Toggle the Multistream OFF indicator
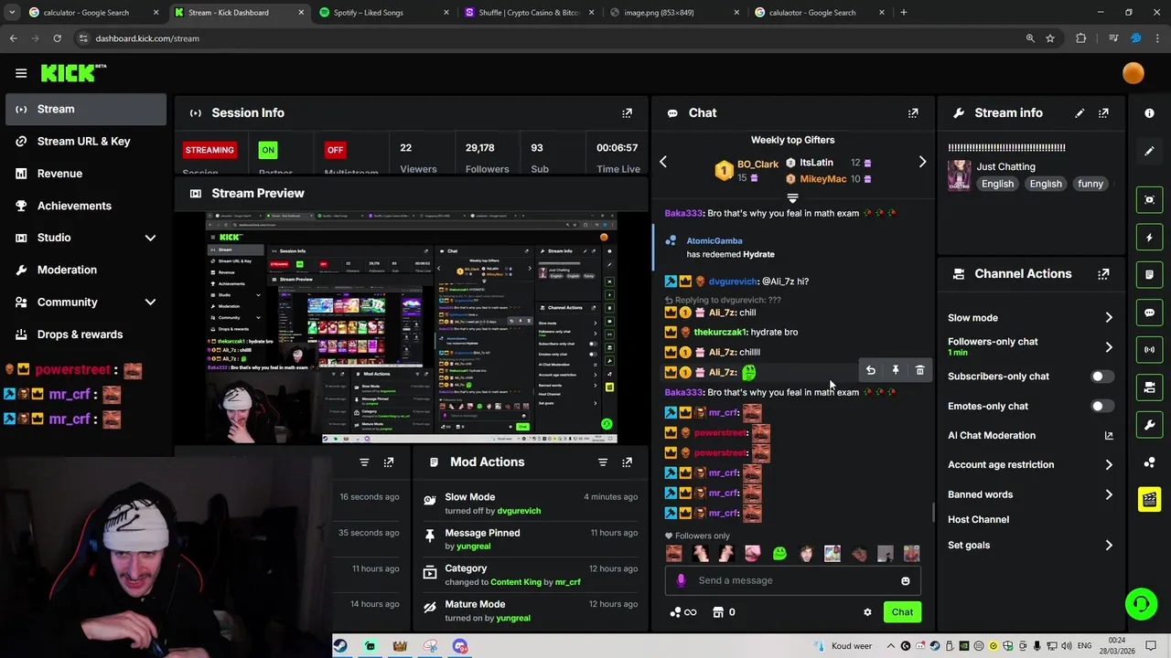This screenshot has width=1171, height=658. pyautogui.click(x=336, y=150)
